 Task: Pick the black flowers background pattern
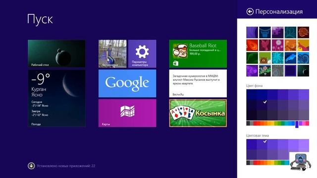pyautogui.click(x=265, y=71)
